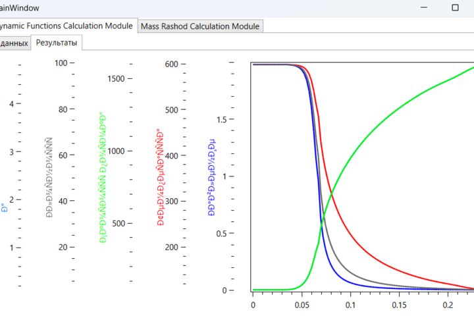
Task: Minimize the MainWindow window
Action: 424,7
